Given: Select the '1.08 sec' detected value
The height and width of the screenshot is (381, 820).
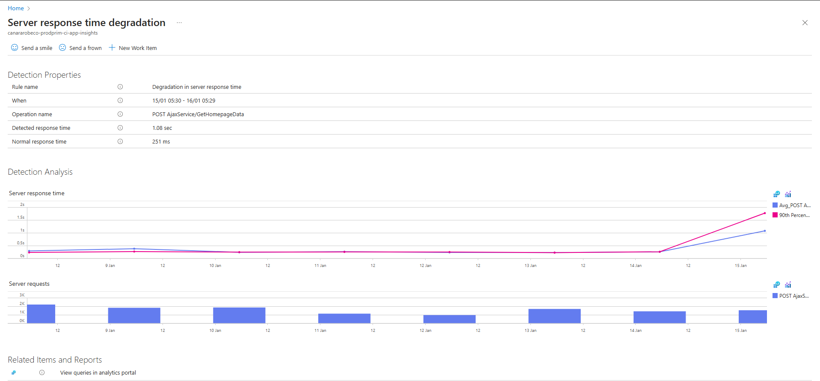Looking at the screenshot, I should tap(162, 128).
